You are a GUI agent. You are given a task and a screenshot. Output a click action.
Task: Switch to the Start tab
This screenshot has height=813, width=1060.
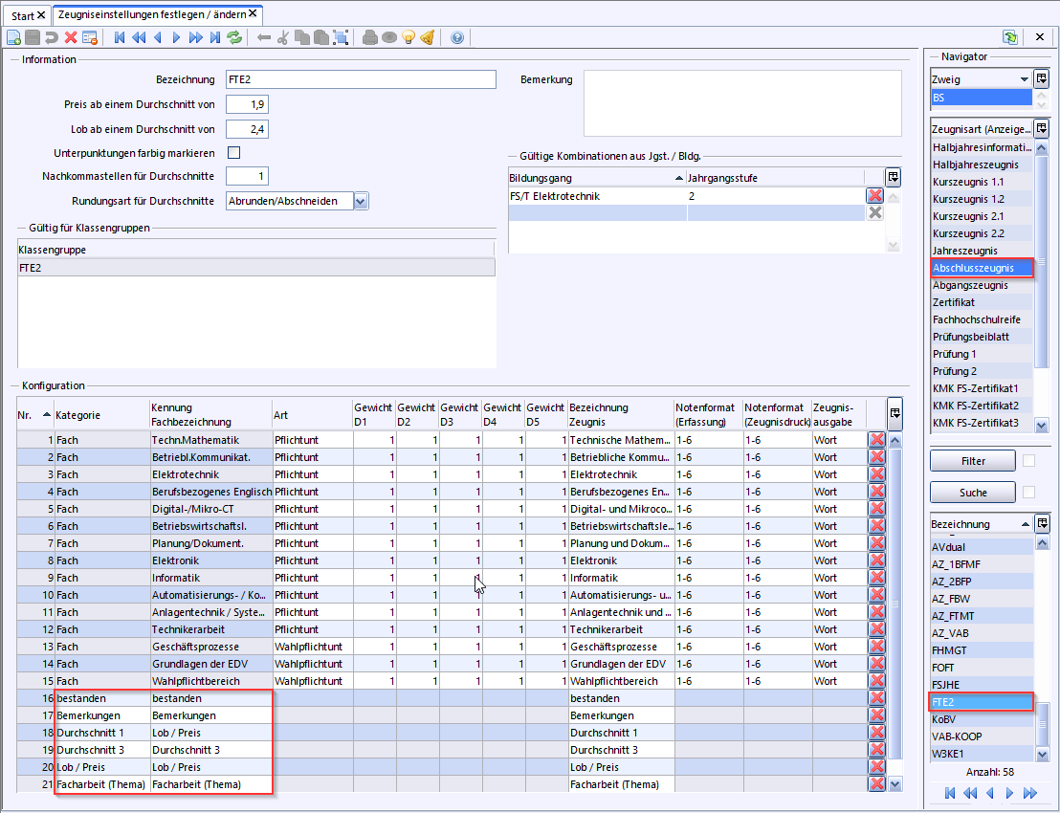(x=23, y=16)
